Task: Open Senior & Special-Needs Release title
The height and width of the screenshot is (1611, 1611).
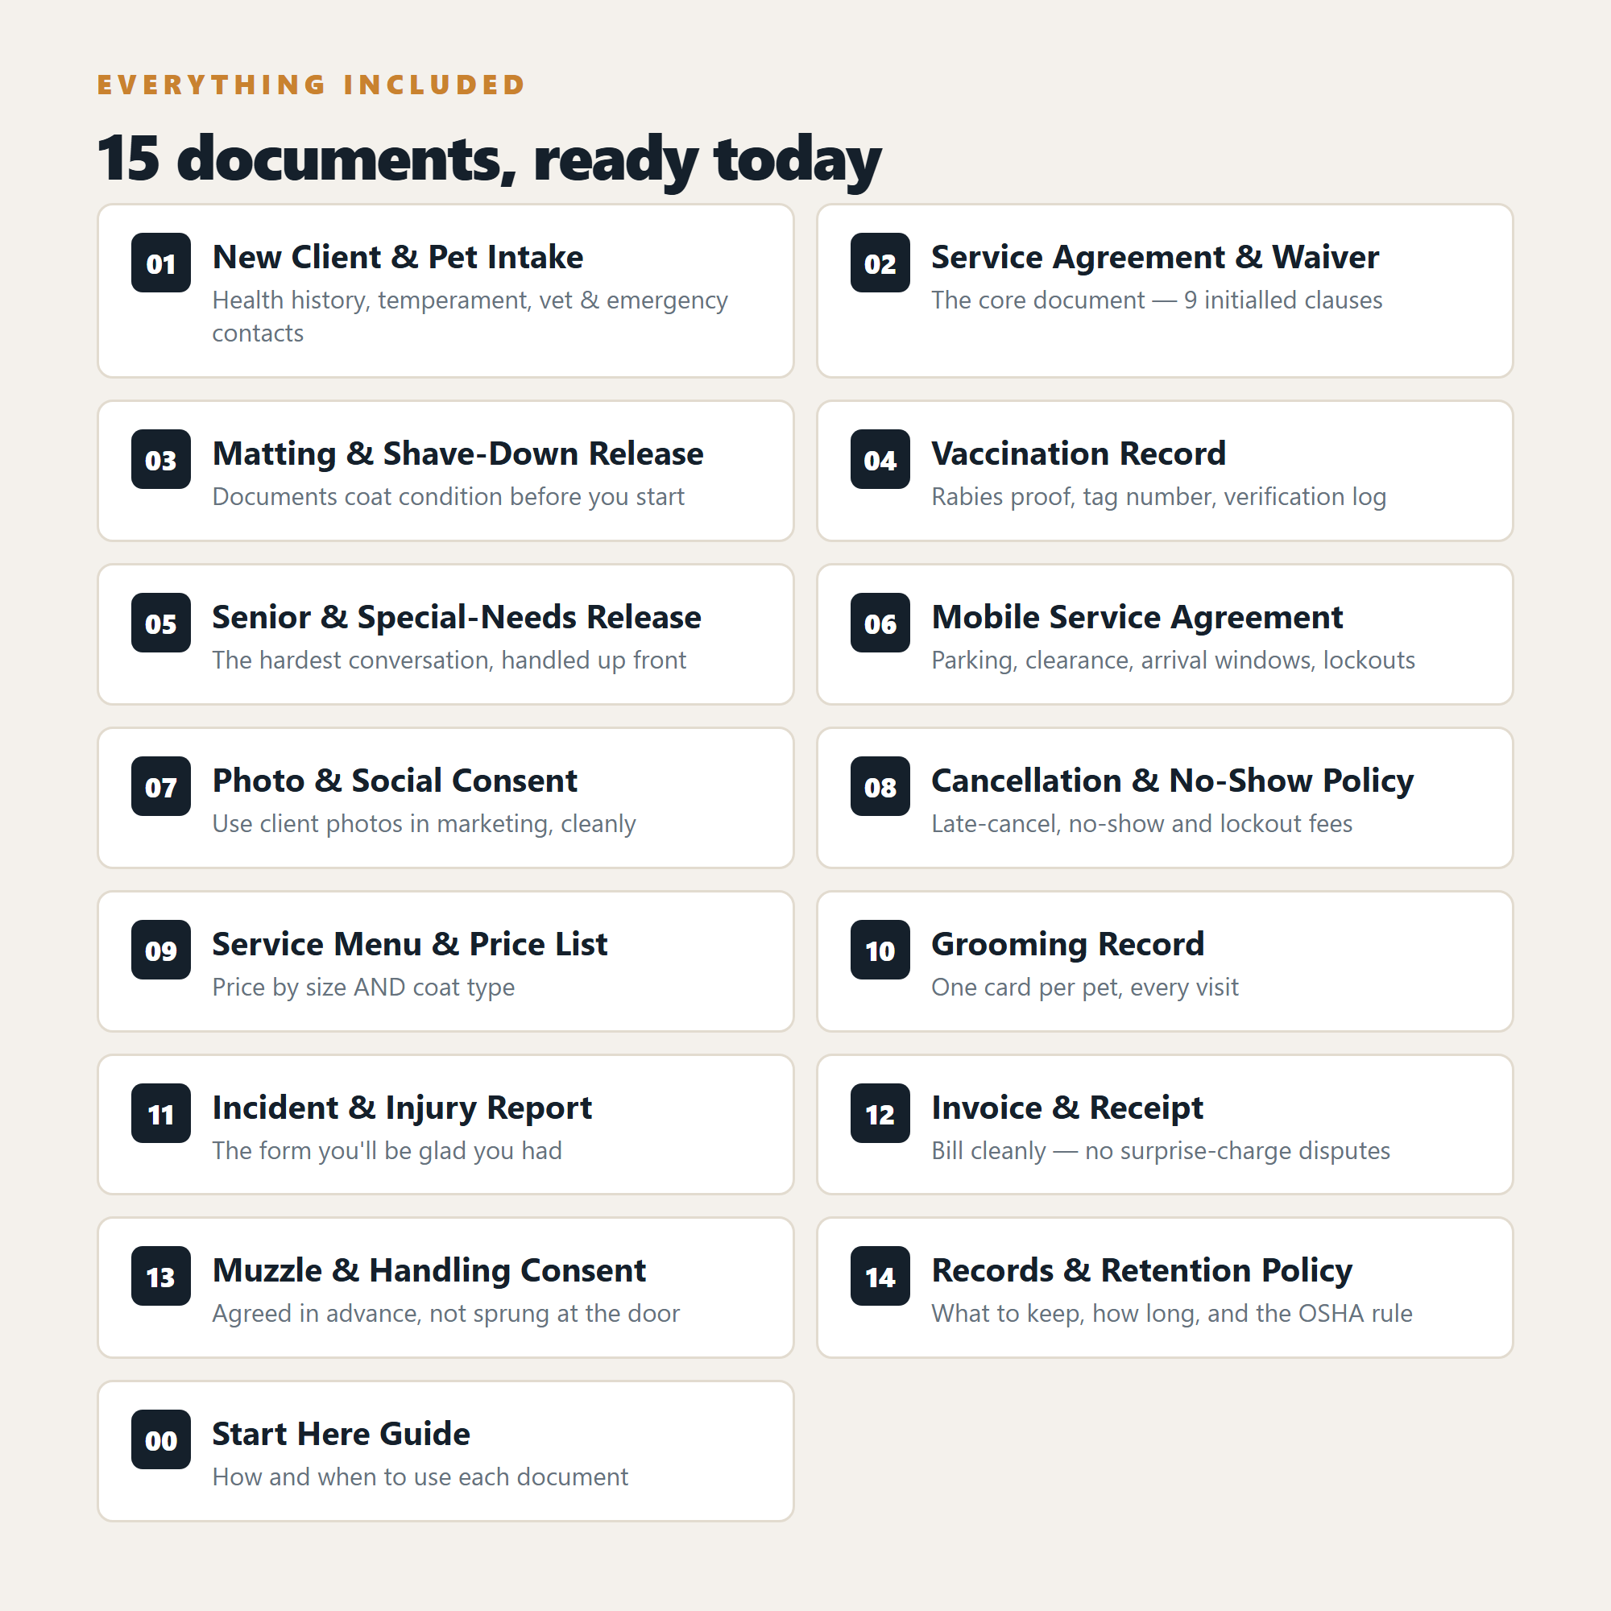Action: (x=457, y=617)
